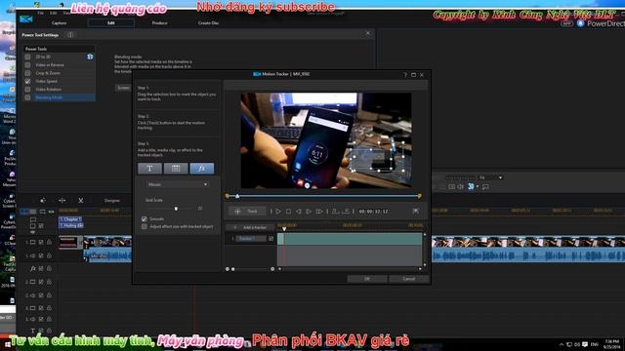
Task: Step to previous frame in Motion Tracker
Action: click(298, 212)
